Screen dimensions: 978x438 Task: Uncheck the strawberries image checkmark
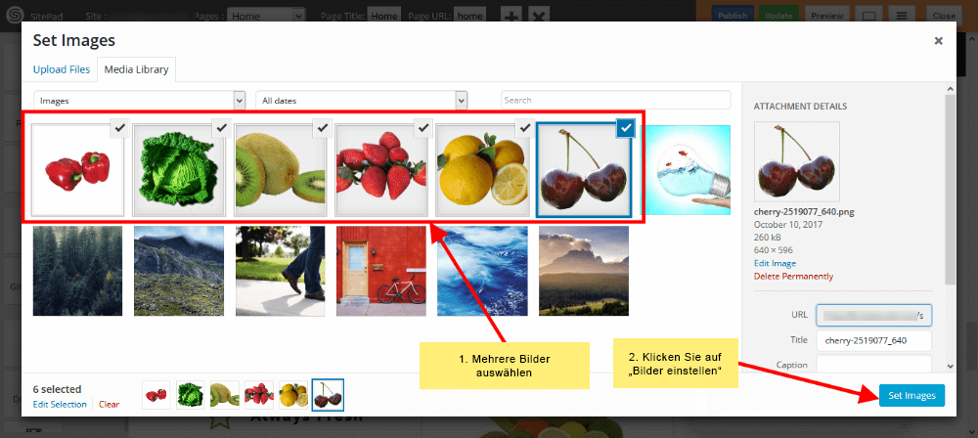click(423, 128)
